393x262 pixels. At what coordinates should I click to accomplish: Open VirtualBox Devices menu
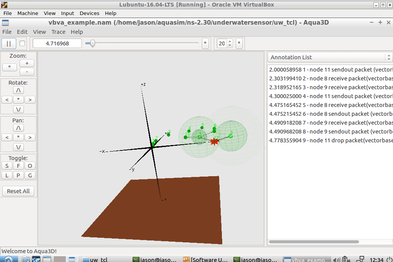coord(90,13)
